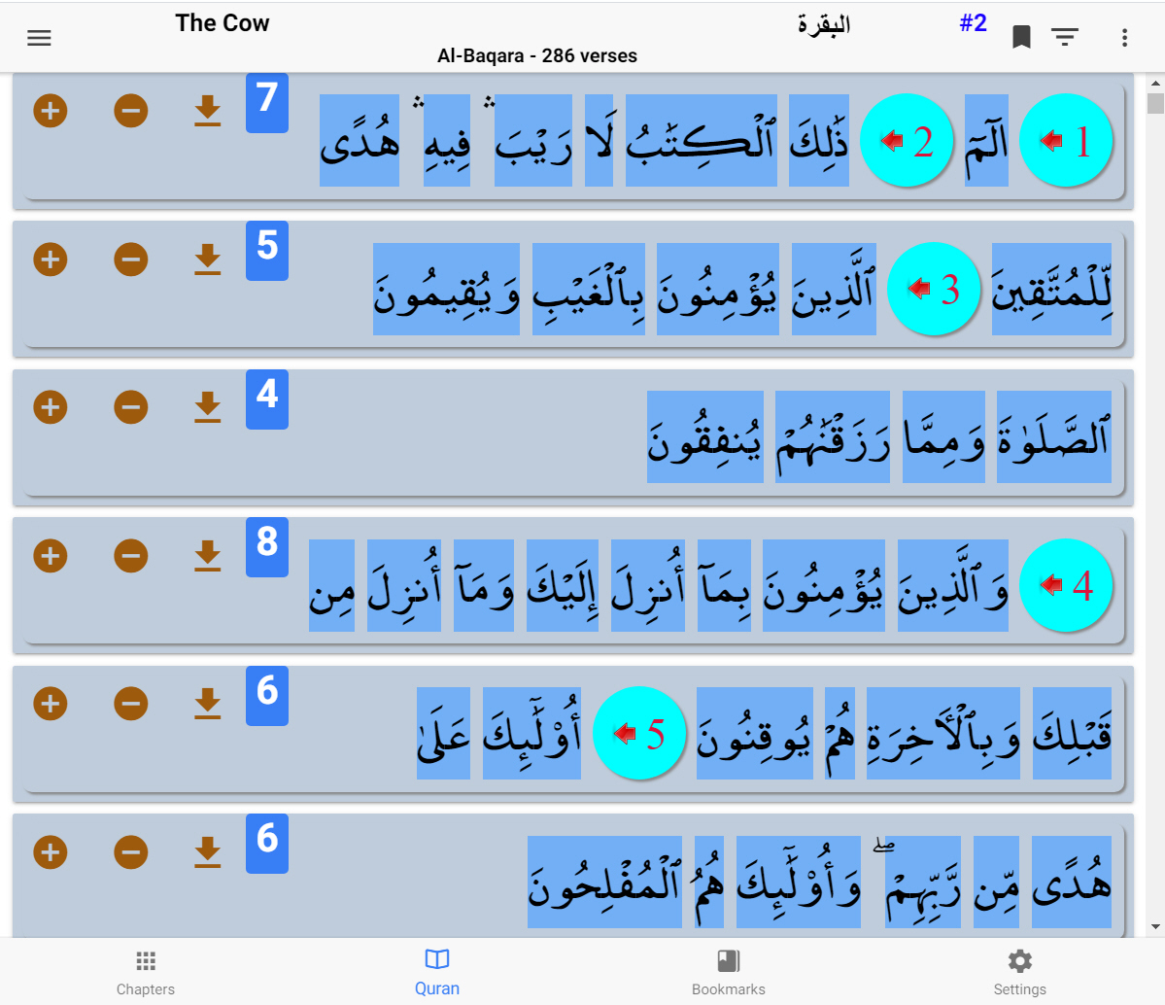This screenshot has width=1165, height=1005.
Task: Click the blue number 7 badge
Action: (267, 101)
